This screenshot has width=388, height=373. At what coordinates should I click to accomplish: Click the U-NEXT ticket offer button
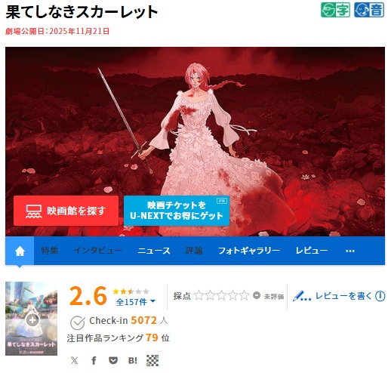coord(177,211)
